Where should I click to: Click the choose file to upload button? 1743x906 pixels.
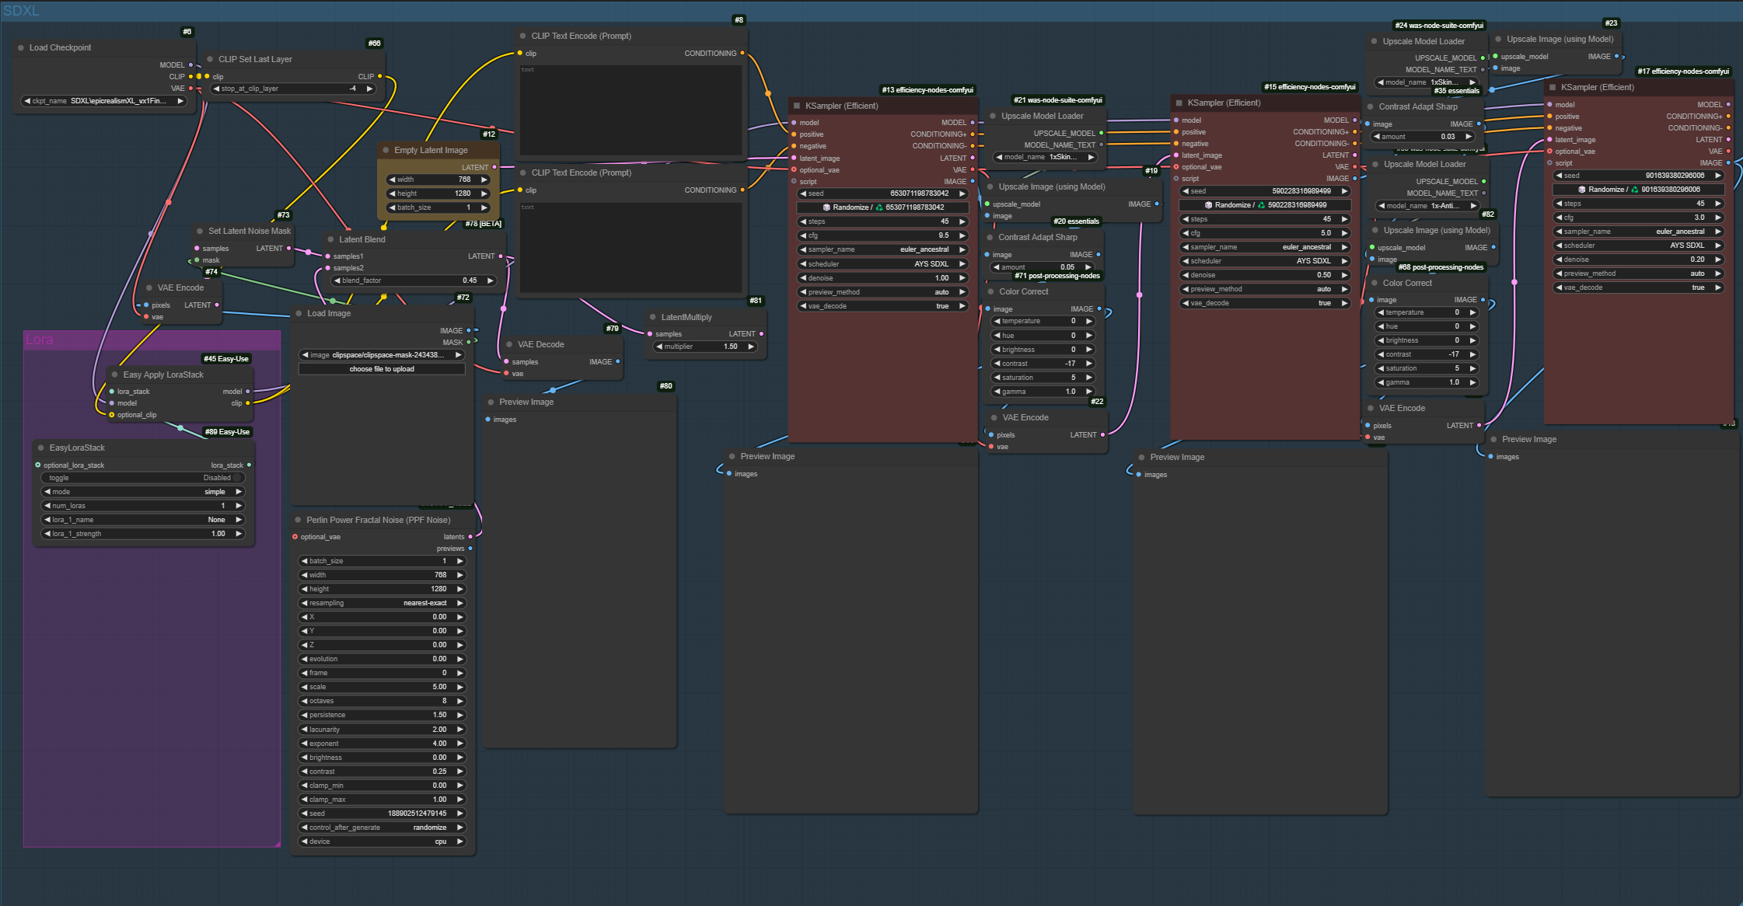382,369
